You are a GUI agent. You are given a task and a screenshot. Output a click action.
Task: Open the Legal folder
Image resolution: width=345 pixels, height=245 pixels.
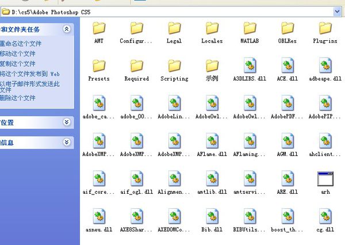coord(174,29)
